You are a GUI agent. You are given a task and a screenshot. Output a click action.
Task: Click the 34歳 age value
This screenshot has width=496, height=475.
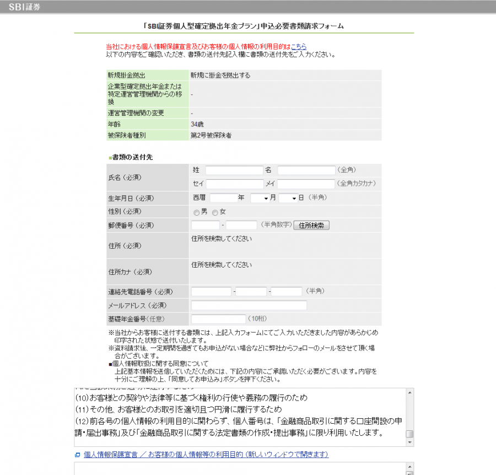[197, 124]
